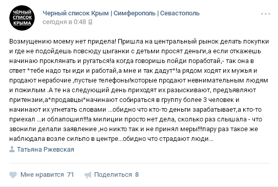Click the megaphone share icon
Screen dimensions: 278x187
pyautogui.click(x=88, y=175)
